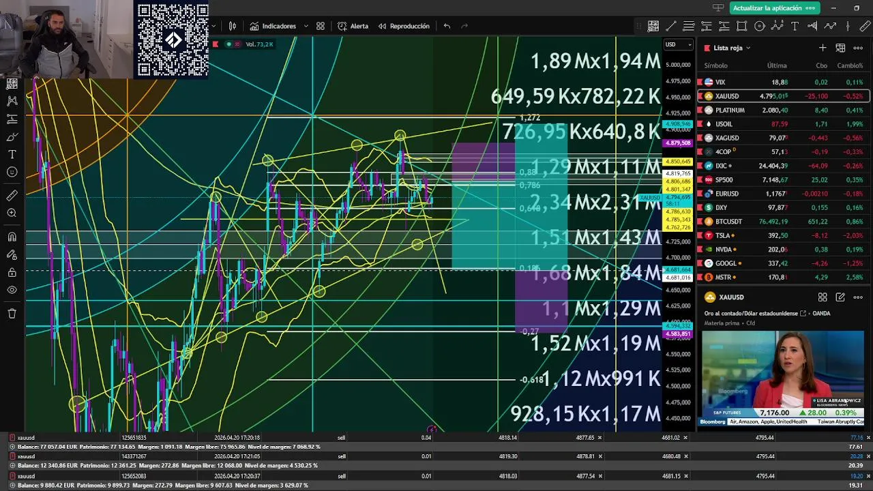Viewport: 873px width, 491px height.
Task: Expand Balance 77 057.04 EUR account row
Action: (12, 447)
